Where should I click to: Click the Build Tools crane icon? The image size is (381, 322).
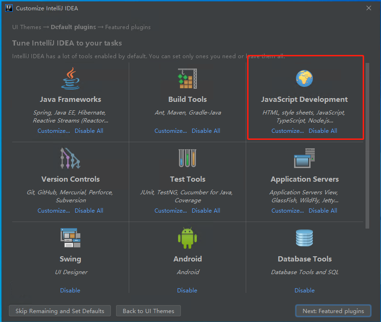point(187,78)
